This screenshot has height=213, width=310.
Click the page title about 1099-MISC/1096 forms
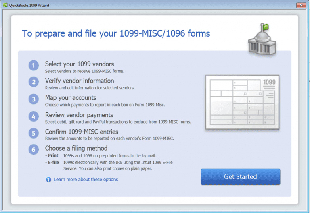click(x=116, y=33)
